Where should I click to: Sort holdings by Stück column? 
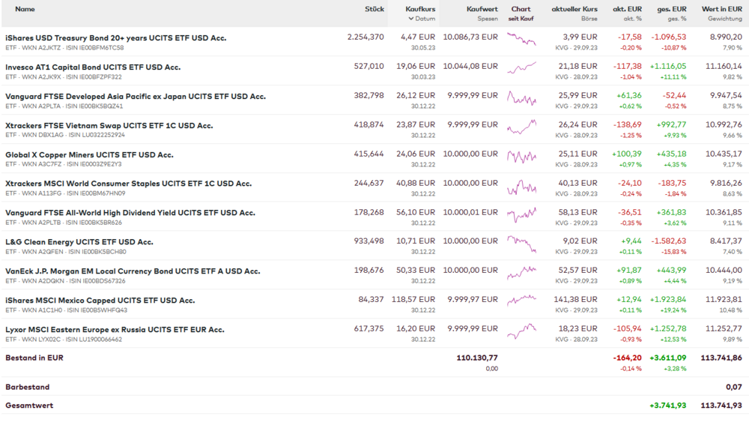(374, 9)
